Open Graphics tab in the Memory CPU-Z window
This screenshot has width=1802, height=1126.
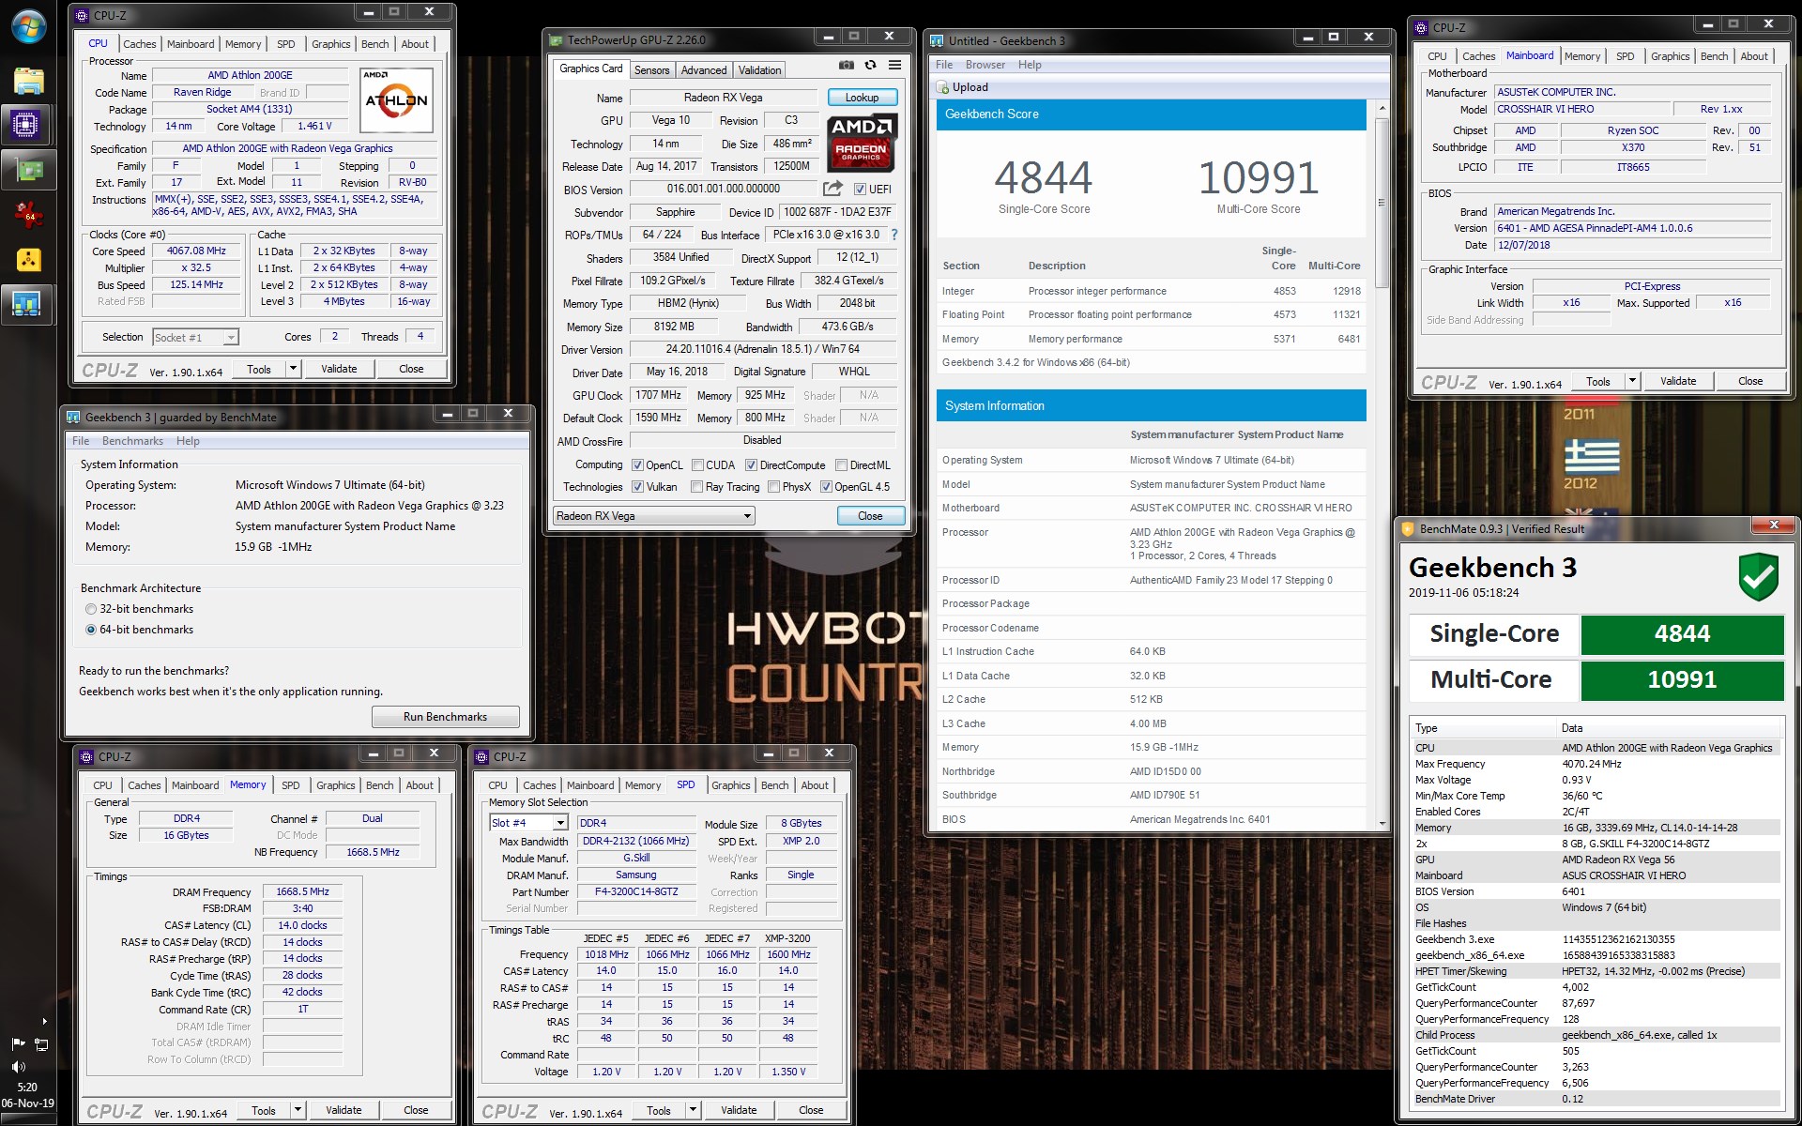[x=335, y=785]
